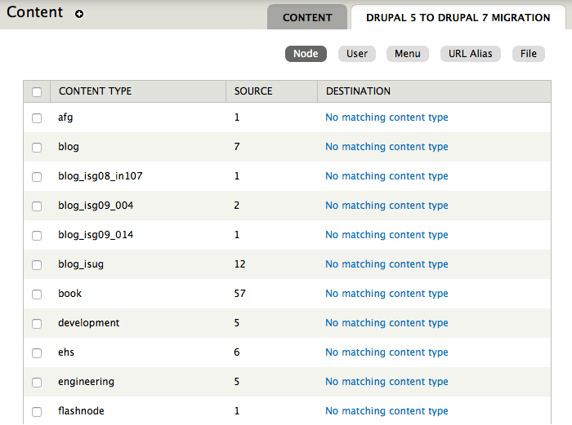Click source count 57 in book row
Screen dimensions: 572x425
click(x=239, y=294)
